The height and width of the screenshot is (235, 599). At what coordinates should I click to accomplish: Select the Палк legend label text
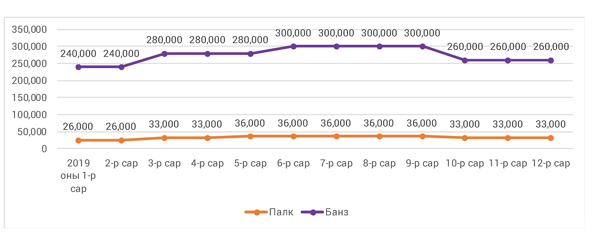coord(281,212)
